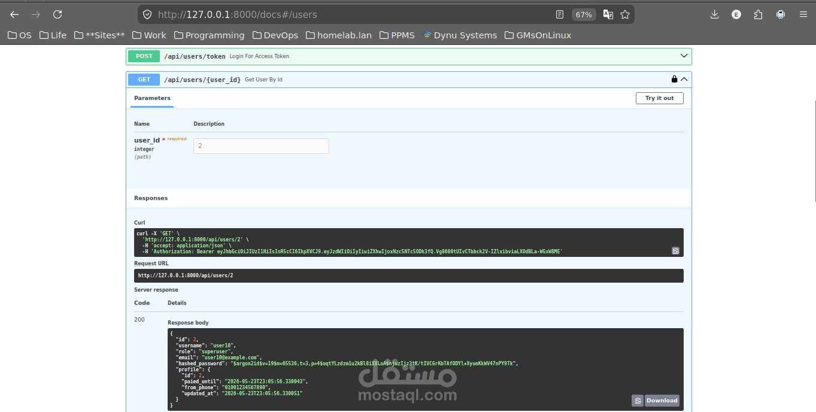Open the Work bookmarks folder
Viewport: 816px width, 412px height.
pos(150,35)
